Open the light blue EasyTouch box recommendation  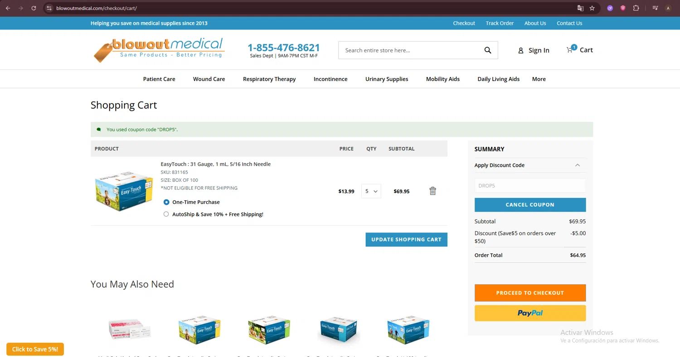pos(408,329)
